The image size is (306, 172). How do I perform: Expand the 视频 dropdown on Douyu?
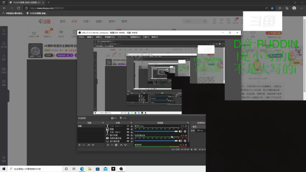[x=99, y=21]
